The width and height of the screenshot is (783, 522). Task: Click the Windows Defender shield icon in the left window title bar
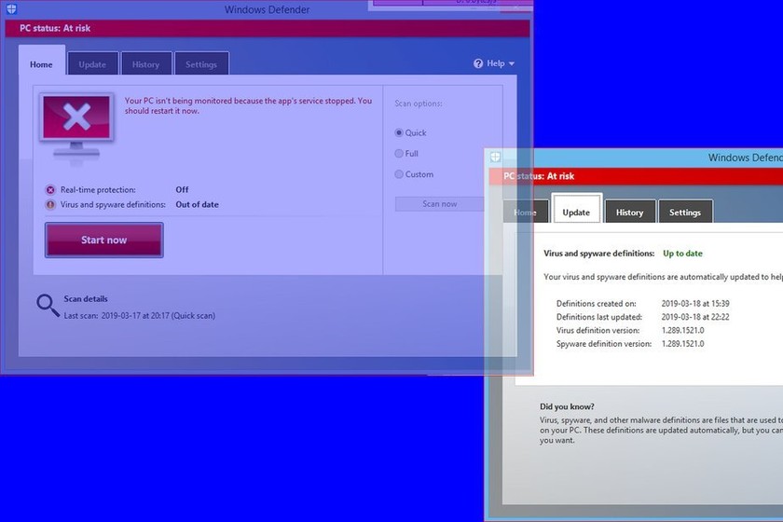pos(11,8)
